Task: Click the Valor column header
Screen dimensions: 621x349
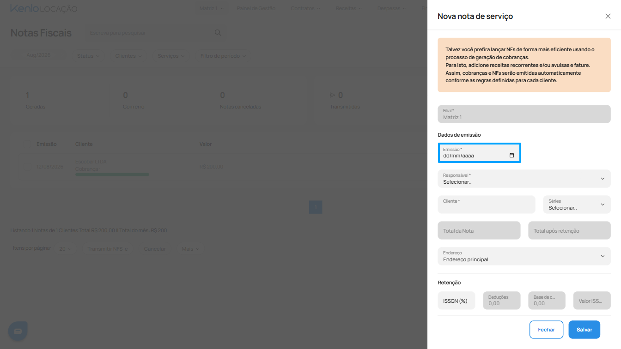Action: 206,144
